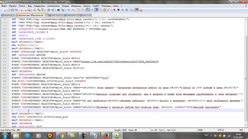Click the INS indicator in status bar
This screenshot has width=248, height=139.
click(x=241, y=130)
